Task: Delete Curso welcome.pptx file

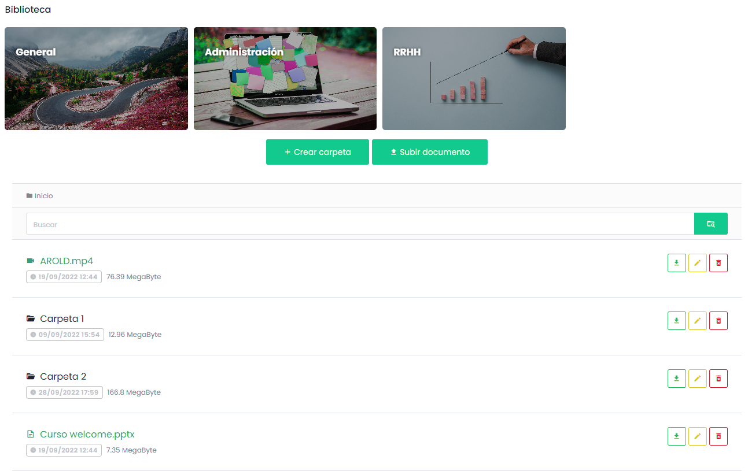Action: pyautogui.click(x=718, y=436)
